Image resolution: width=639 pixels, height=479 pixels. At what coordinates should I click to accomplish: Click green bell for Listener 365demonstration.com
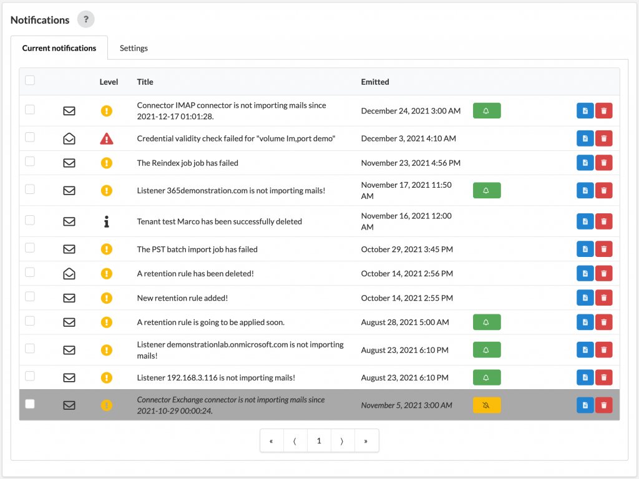point(487,191)
